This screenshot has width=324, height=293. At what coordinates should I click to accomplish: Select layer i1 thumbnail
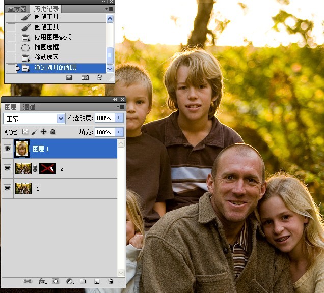tap(23, 188)
